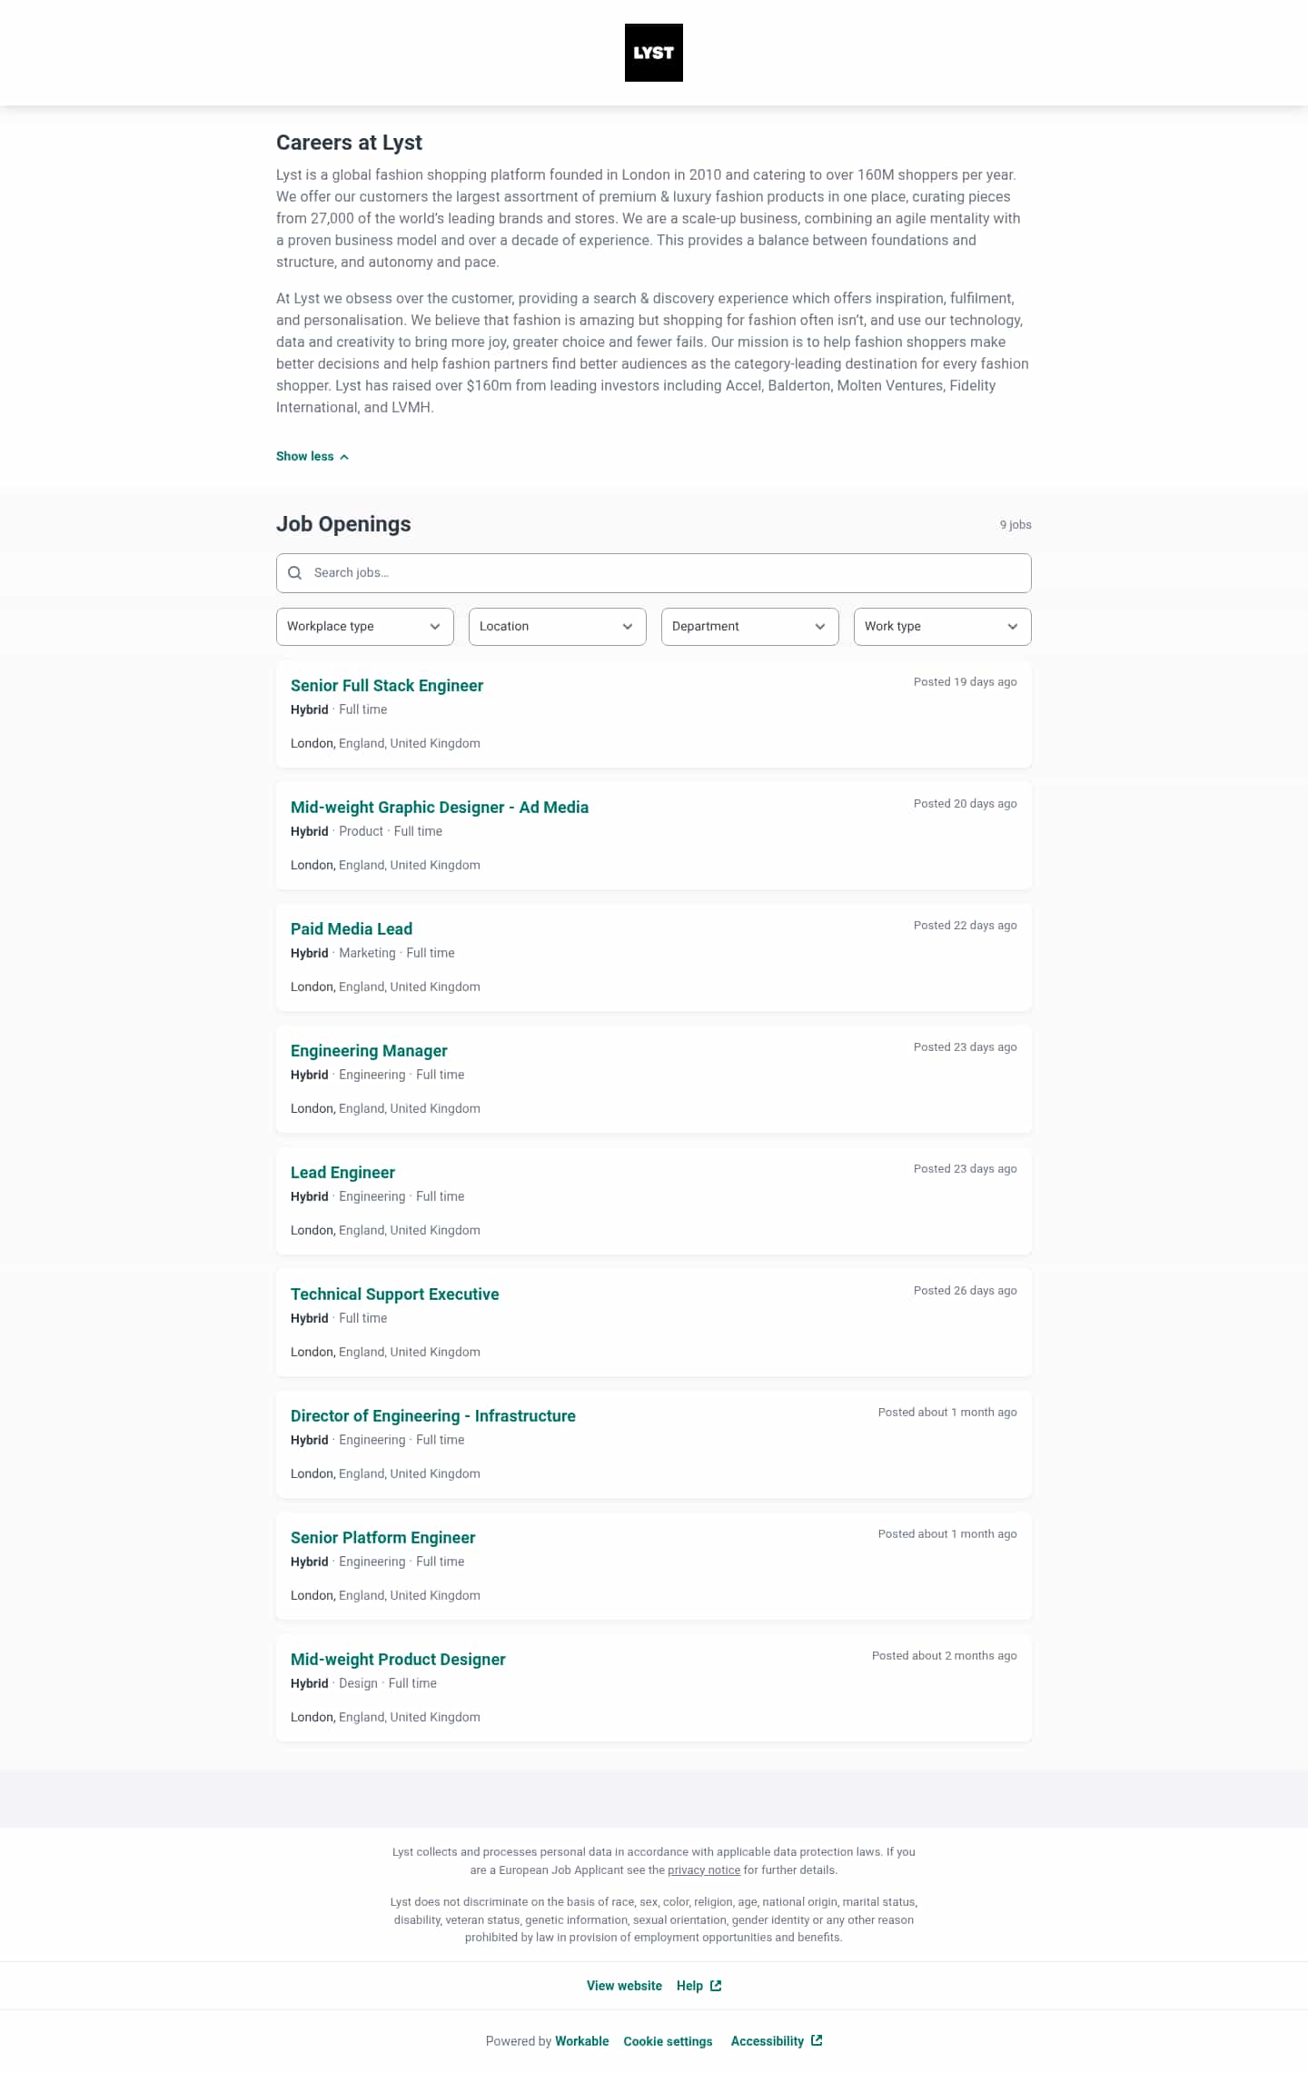Image resolution: width=1308 pixels, height=2073 pixels.
Task: Focus the Search jobs input field
Action: pyautogui.click(x=654, y=573)
